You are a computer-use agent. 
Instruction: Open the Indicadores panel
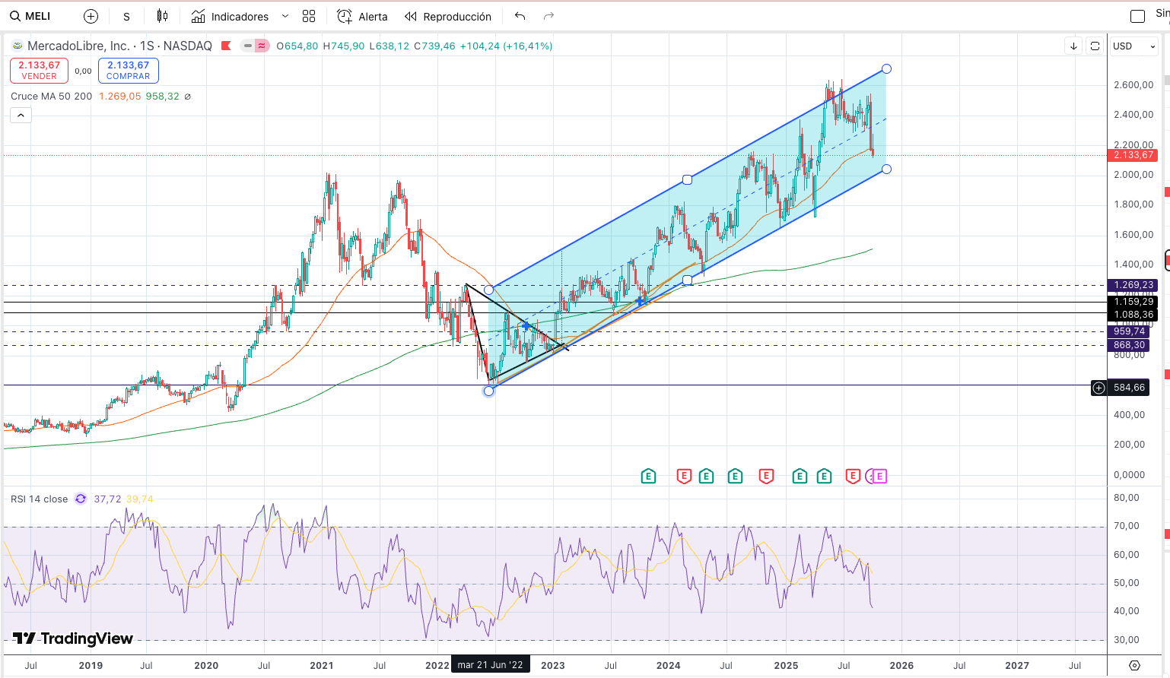(230, 16)
